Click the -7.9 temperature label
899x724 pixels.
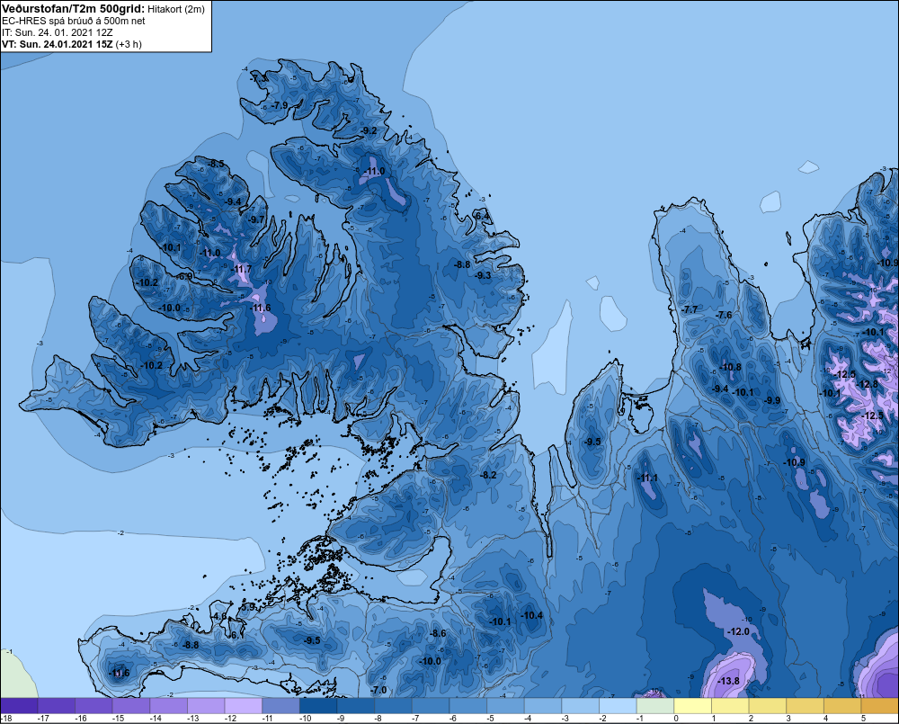[x=280, y=105]
